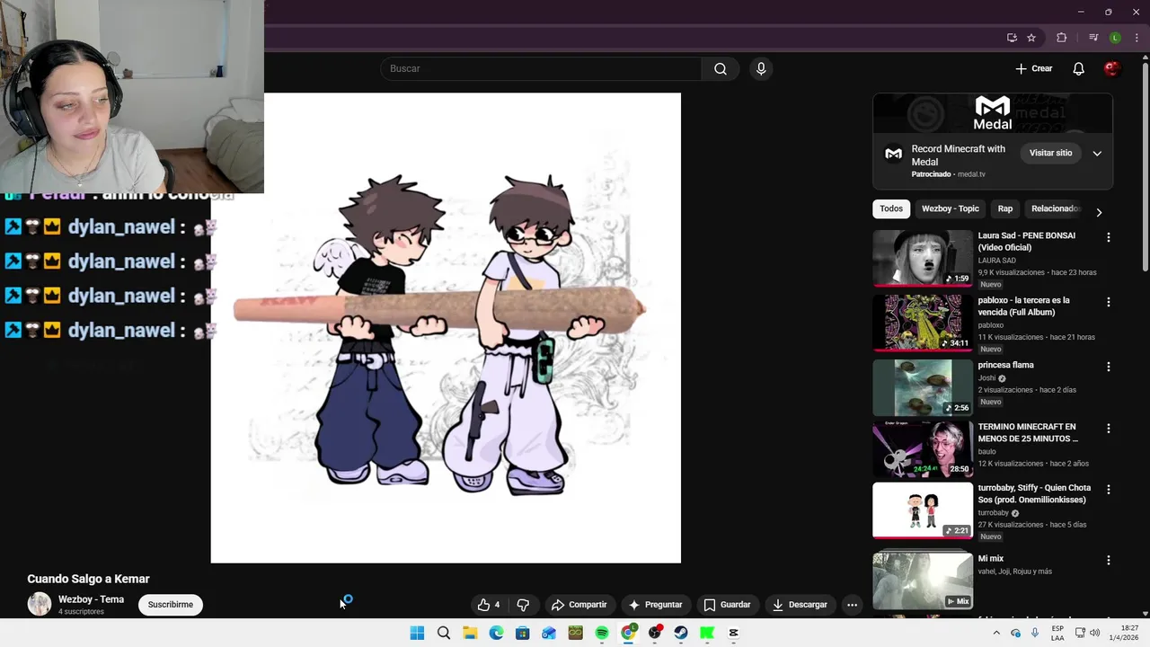Image resolution: width=1150 pixels, height=647 pixels.
Task: Toggle Guardar to save the video
Action: (x=728, y=605)
